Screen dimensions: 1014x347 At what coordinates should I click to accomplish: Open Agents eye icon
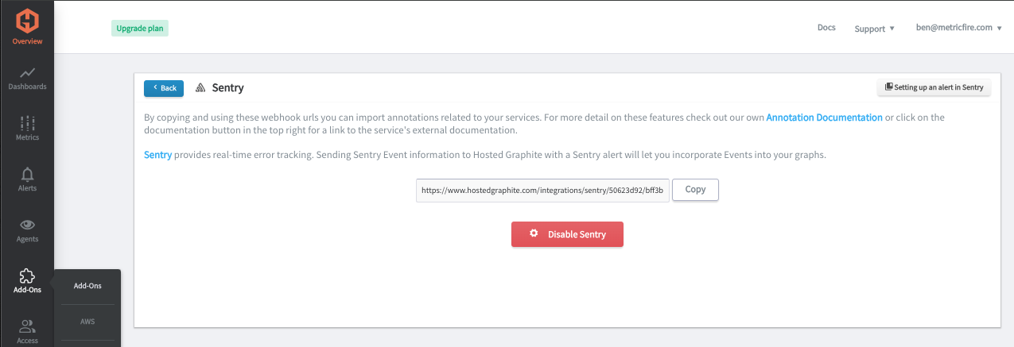click(x=27, y=225)
